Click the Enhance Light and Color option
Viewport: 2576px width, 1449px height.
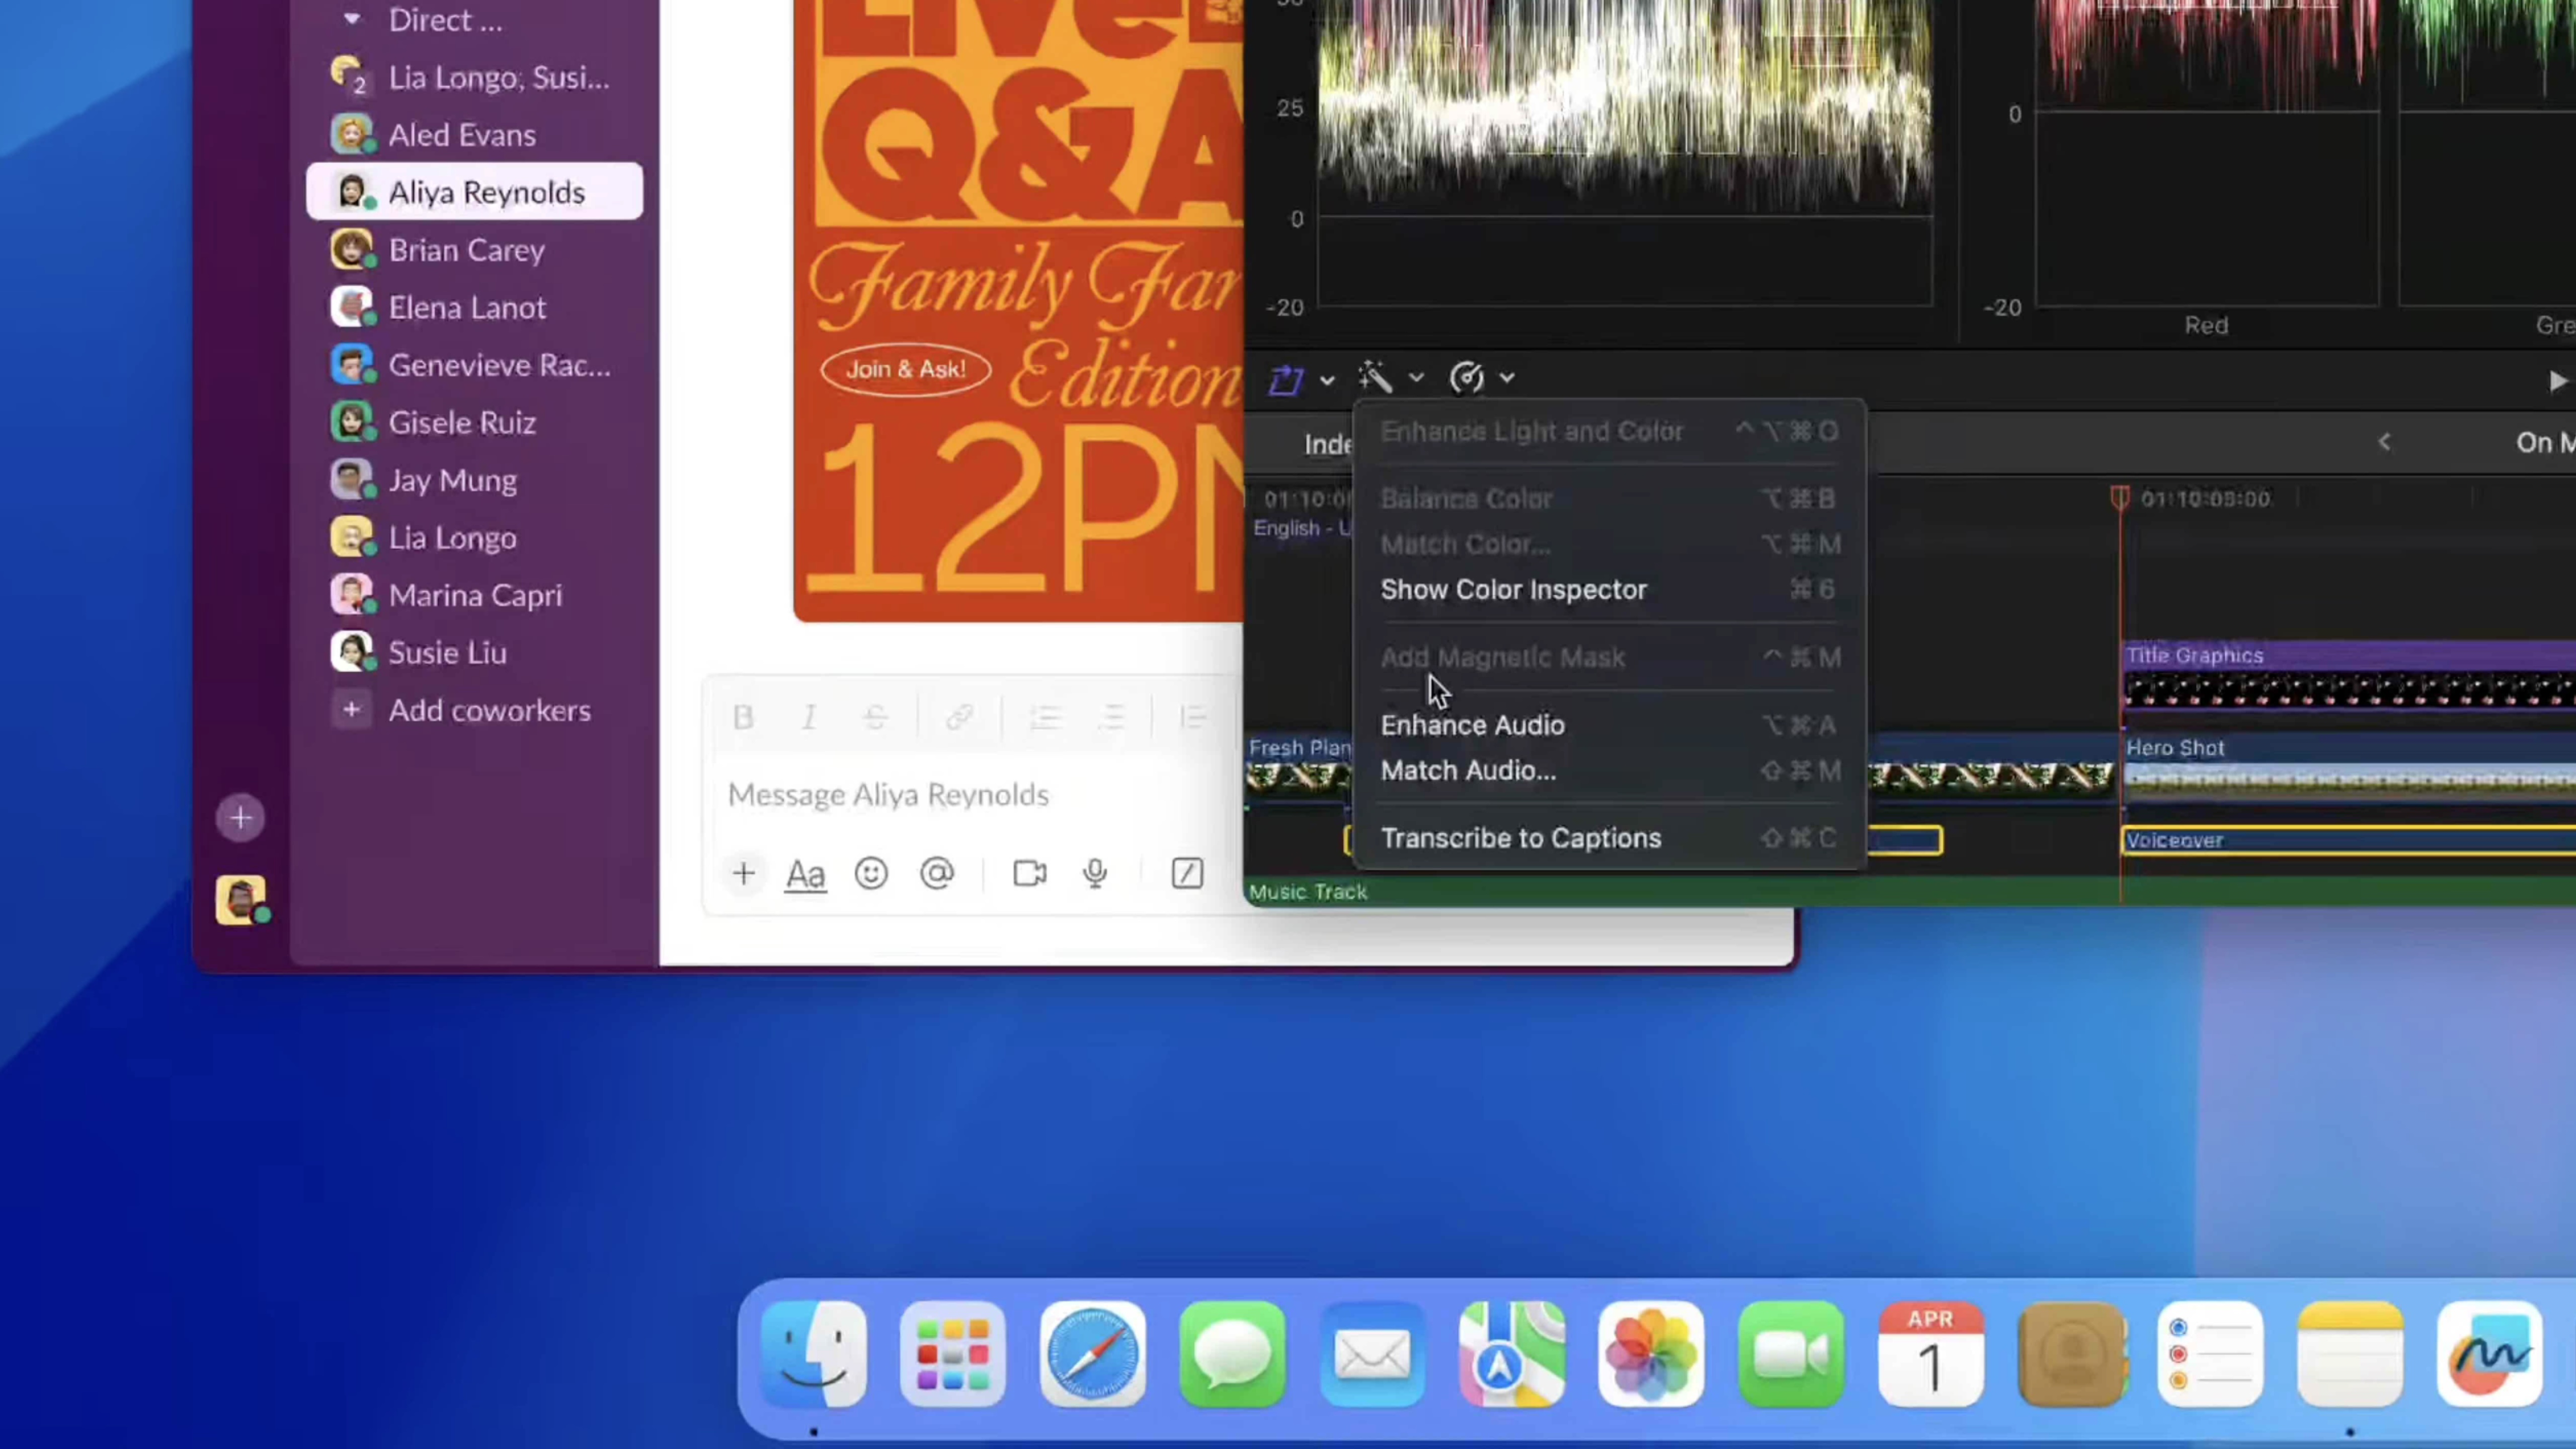click(1532, 430)
